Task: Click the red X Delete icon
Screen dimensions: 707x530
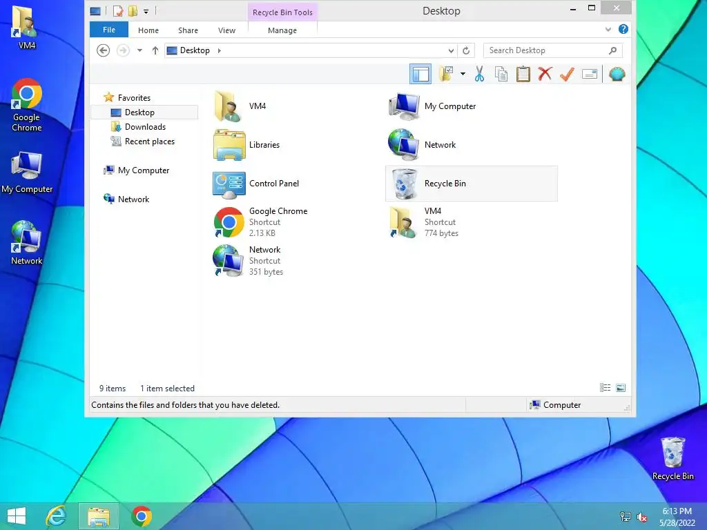Action: coord(545,73)
